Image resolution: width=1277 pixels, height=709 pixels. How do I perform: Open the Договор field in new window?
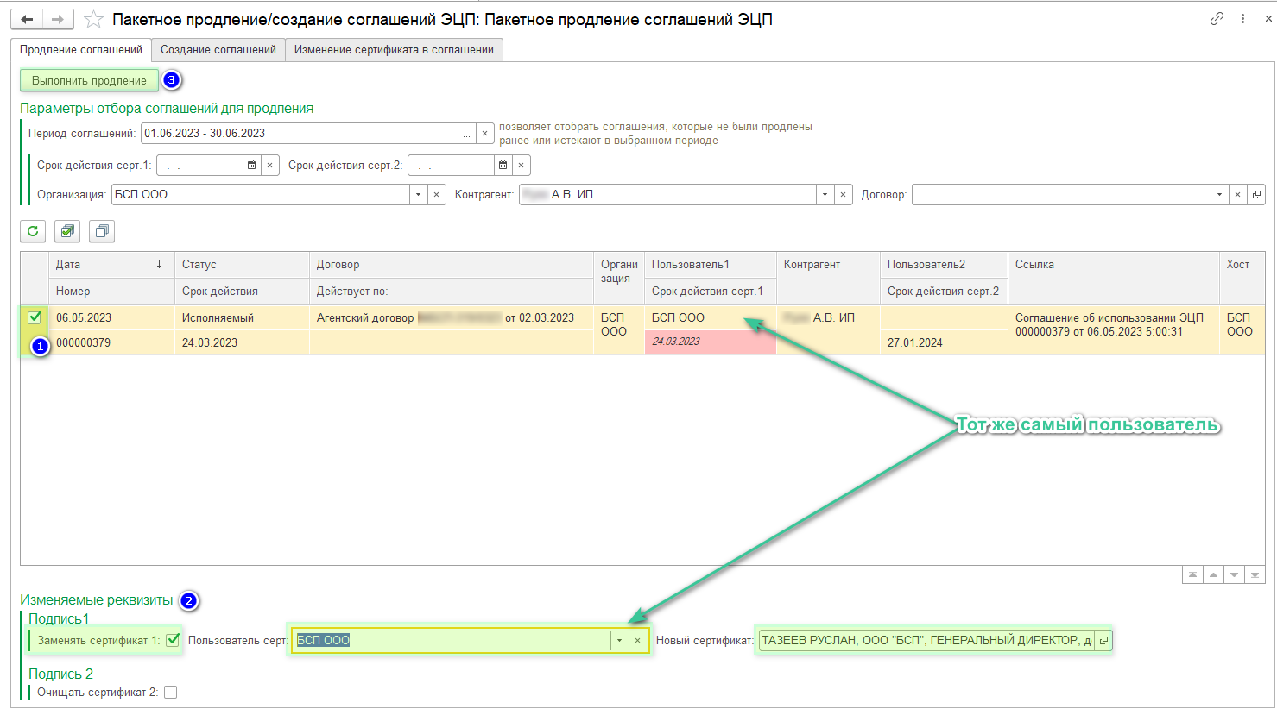pos(1256,195)
